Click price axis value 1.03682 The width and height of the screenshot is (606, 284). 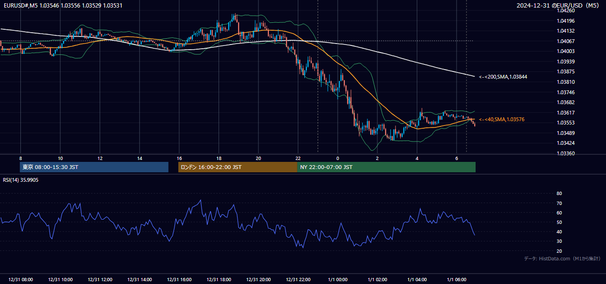pyautogui.click(x=565, y=102)
